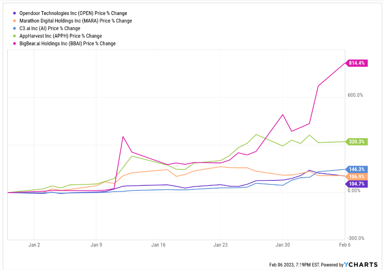Screen dimensions: 384x274
Task: Click the orange Marathon Digital legend dot
Action: 16,21
